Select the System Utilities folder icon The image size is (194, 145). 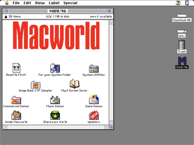pos(94,69)
